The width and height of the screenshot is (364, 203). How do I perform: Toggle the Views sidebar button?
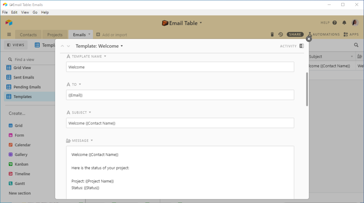(16, 45)
